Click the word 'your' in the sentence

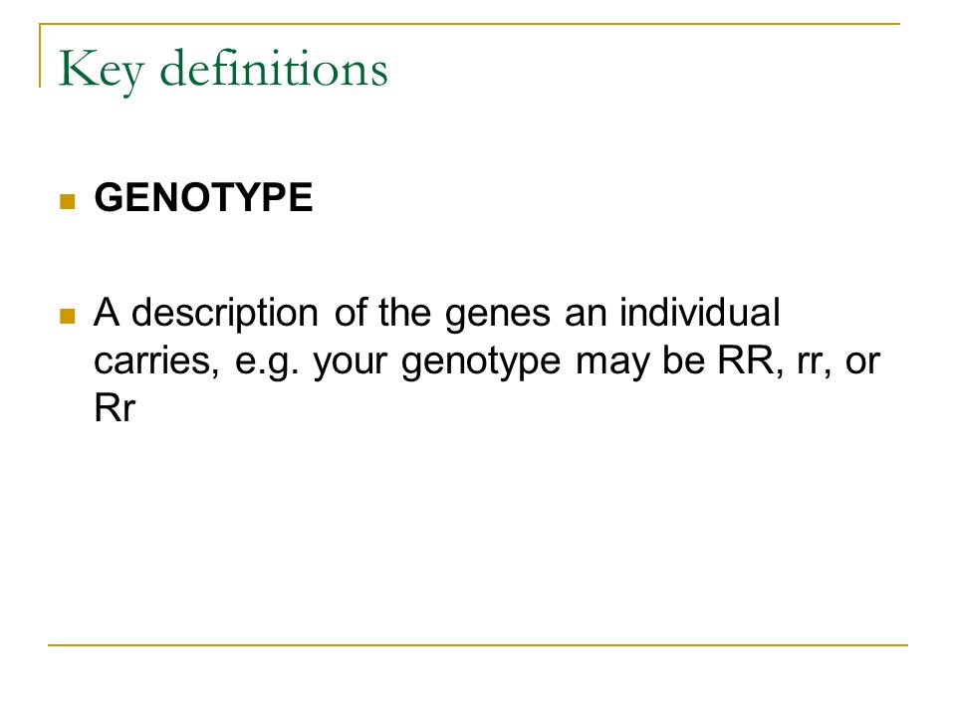coord(351,364)
